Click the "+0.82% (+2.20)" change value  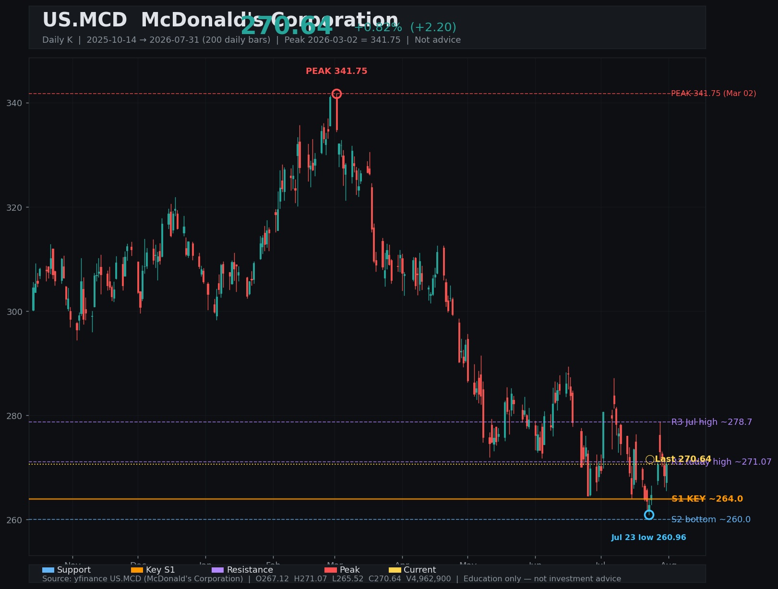click(x=405, y=27)
